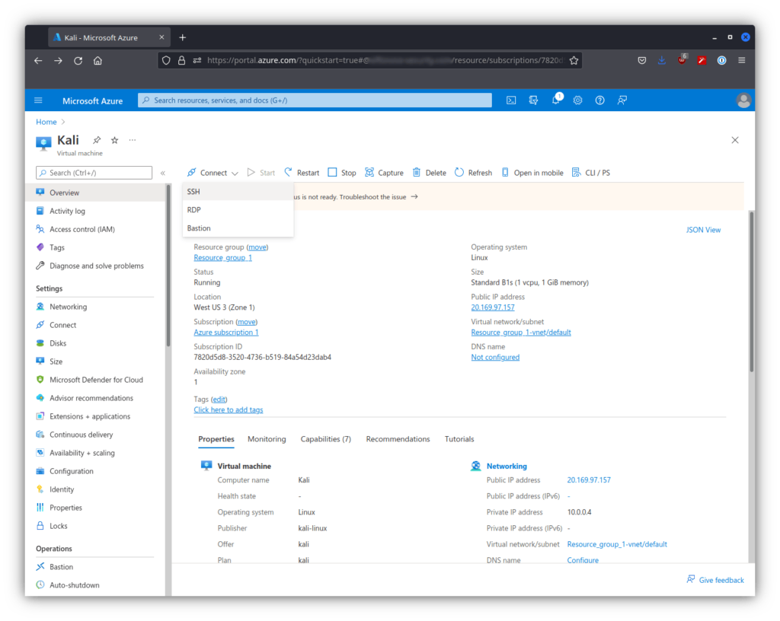Open the JSON View link
Viewport: 780px width, 621px height.
[703, 230]
